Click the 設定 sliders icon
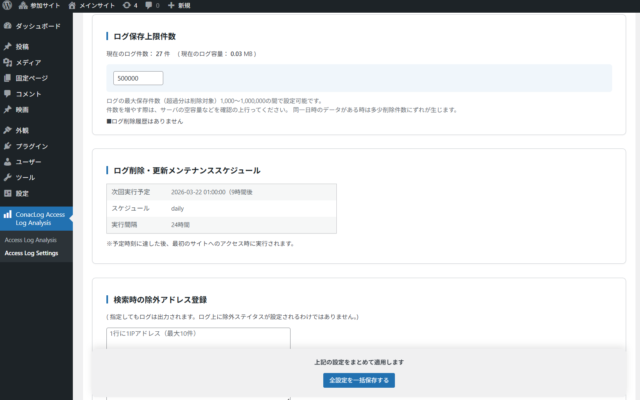Image resolution: width=640 pixels, height=400 pixels. coord(7,193)
